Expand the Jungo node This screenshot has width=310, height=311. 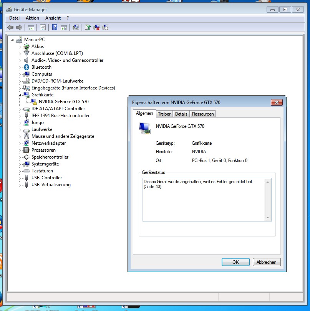pyautogui.click(x=20, y=123)
